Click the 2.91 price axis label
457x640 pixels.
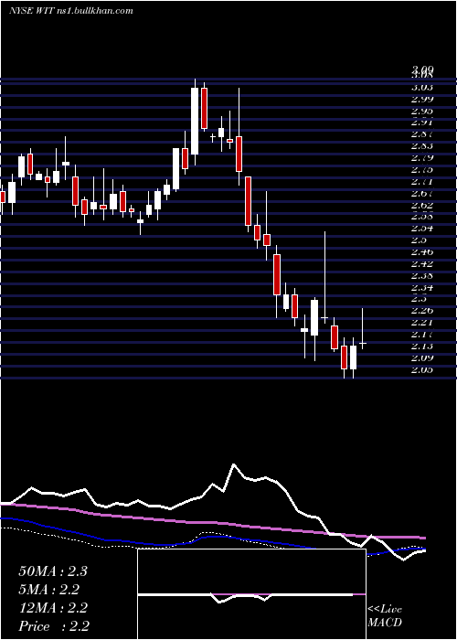422,122
